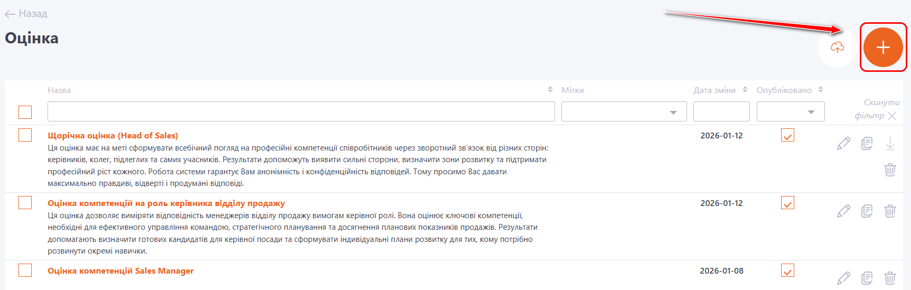Viewport: 911px width, 290px height.
Task: Click the Назва search input field
Action: point(301,112)
